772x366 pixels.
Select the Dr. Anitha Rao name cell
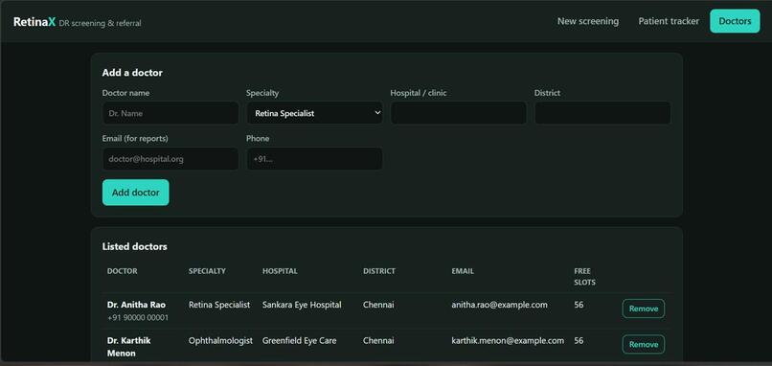[136, 305]
